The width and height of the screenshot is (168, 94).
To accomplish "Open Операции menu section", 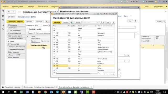I will point(30,7).
